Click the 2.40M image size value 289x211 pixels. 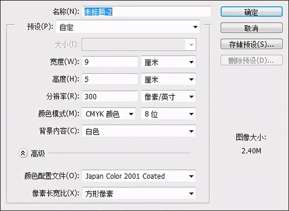coord(251,151)
